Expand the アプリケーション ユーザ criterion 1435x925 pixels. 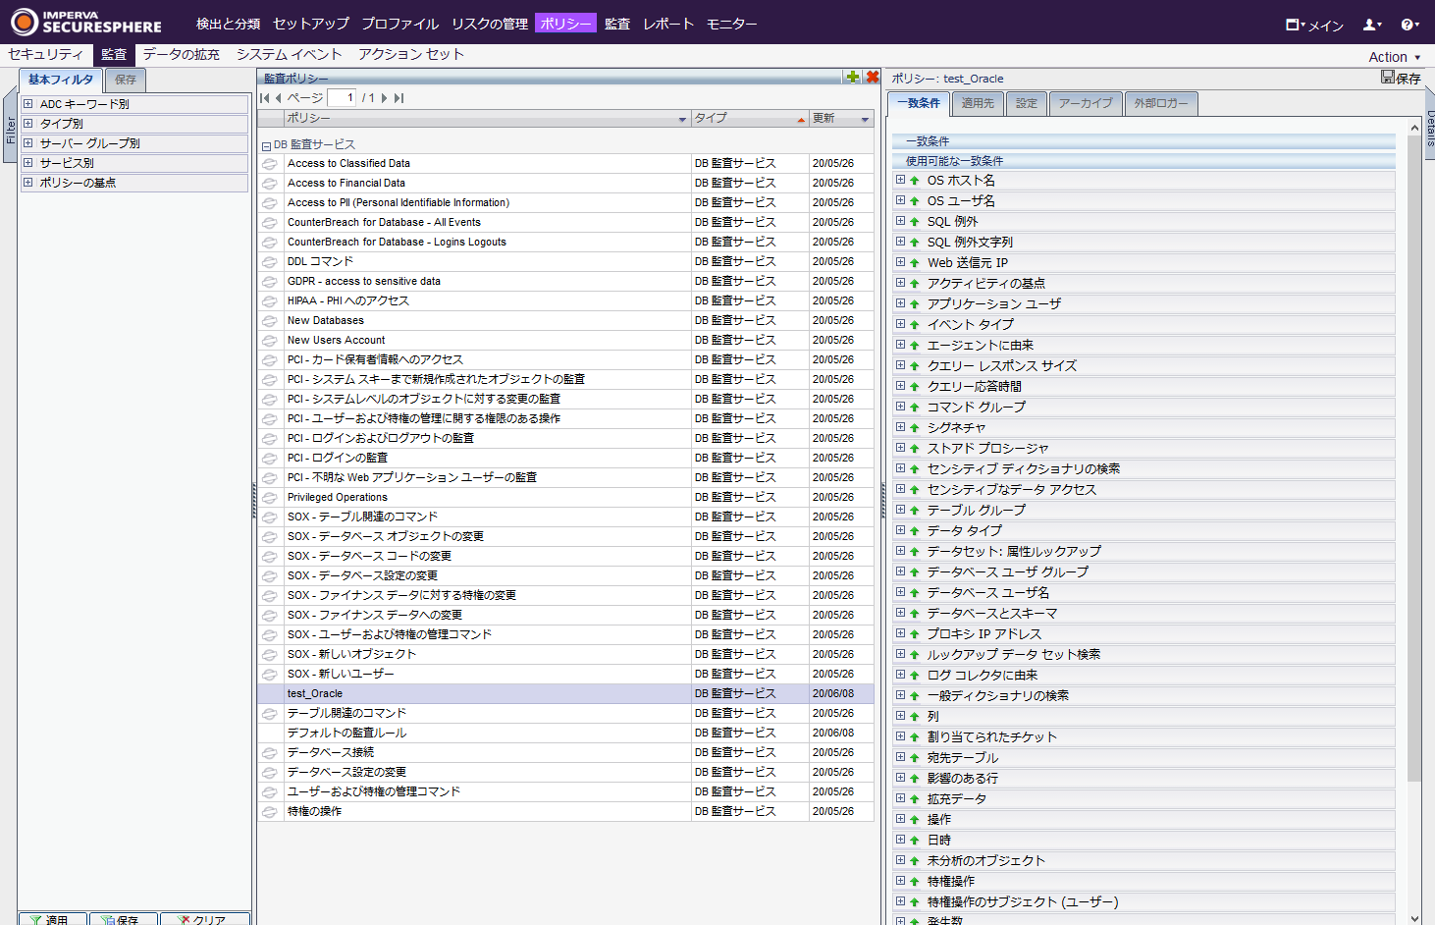(900, 303)
